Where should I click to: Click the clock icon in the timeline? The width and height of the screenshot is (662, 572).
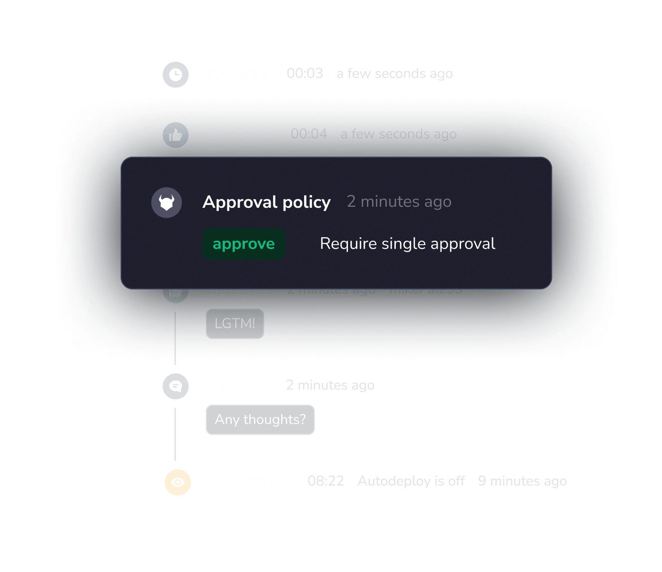175,75
